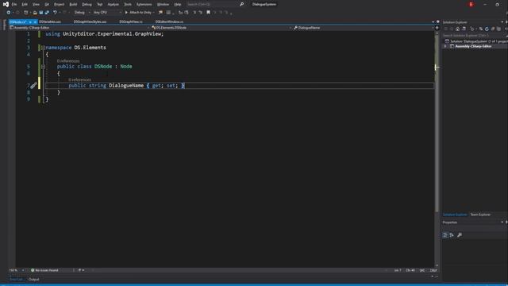This screenshot has height=286, width=508.
Task: Open the Window menu
Action: pos(163,5)
